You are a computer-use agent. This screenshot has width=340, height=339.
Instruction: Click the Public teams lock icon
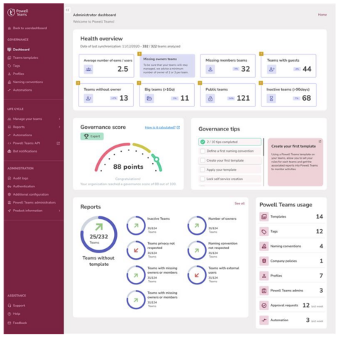[x=210, y=99]
